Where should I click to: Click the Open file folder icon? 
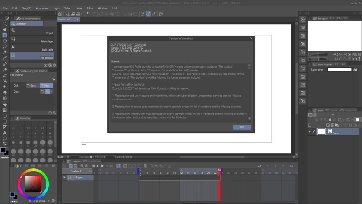73,14
